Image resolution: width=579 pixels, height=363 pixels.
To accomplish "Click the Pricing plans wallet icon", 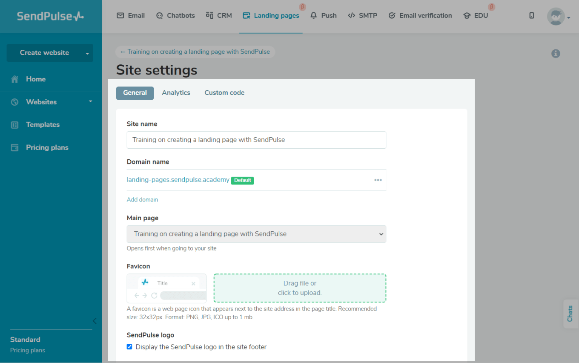I will point(15,147).
